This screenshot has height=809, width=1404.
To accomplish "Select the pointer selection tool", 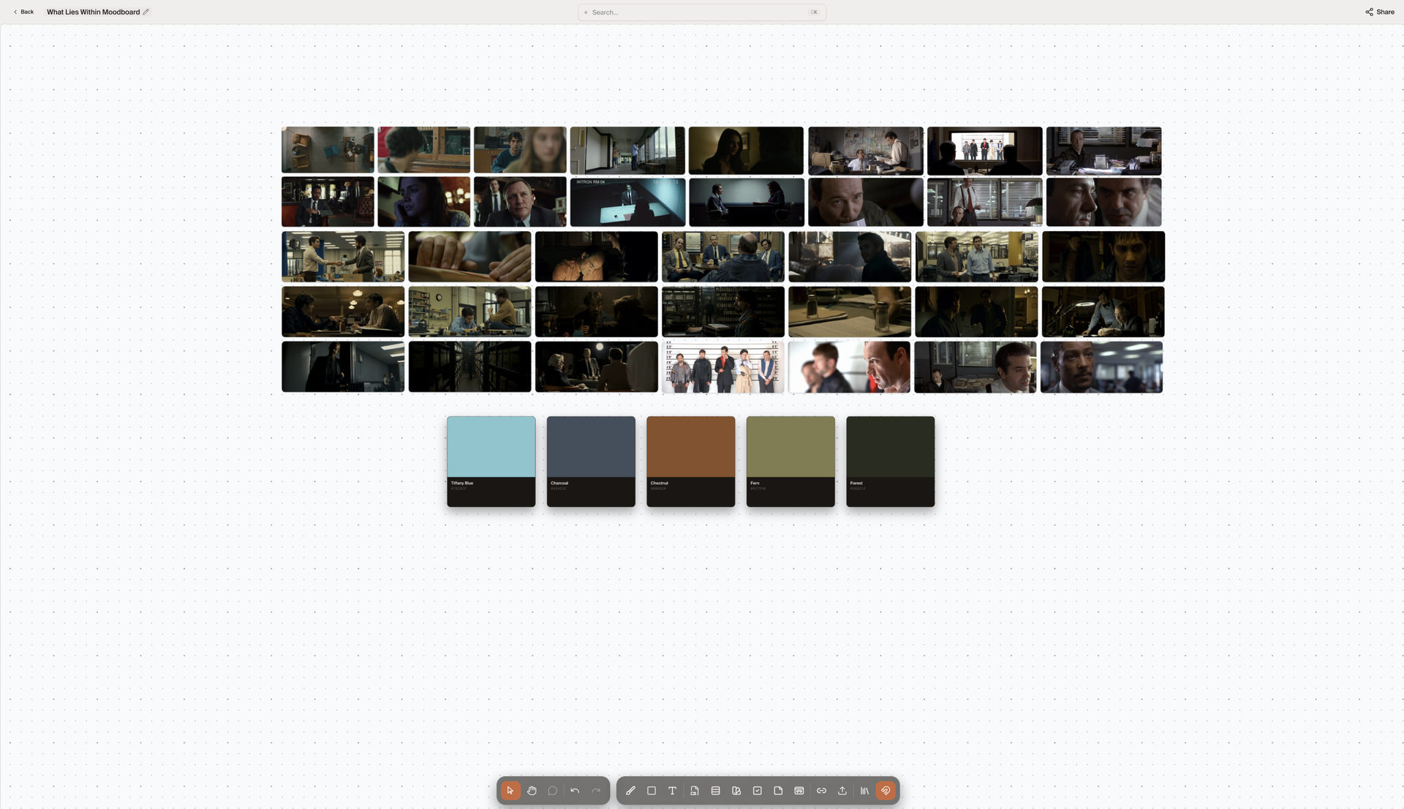I will click(510, 791).
